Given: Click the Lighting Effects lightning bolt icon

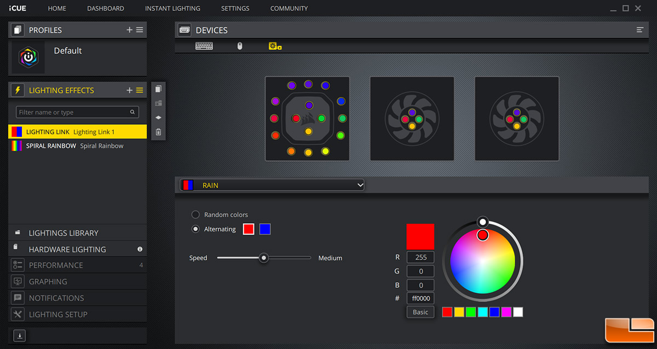Looking at the screenshot, I should click(x=18, y=90).
